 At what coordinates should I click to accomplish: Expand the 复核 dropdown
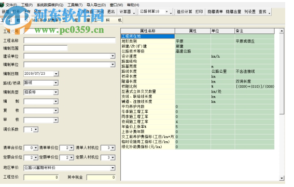click(x=55, y=111)
